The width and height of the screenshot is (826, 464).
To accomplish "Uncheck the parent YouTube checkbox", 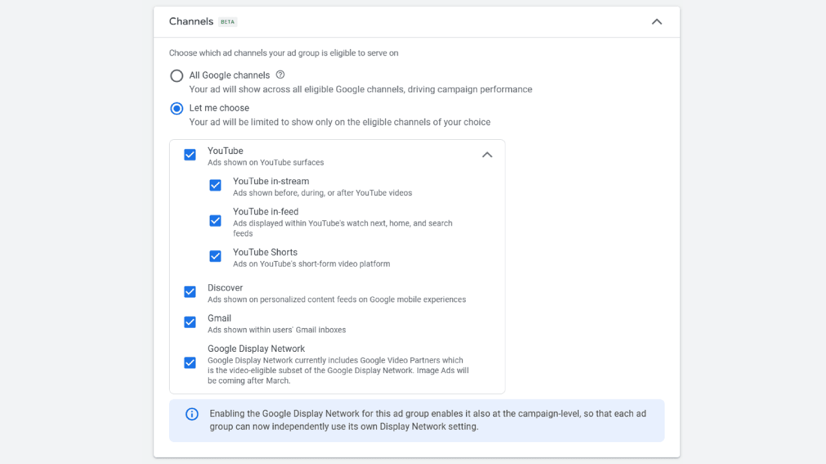I will (x=190, y=155).
